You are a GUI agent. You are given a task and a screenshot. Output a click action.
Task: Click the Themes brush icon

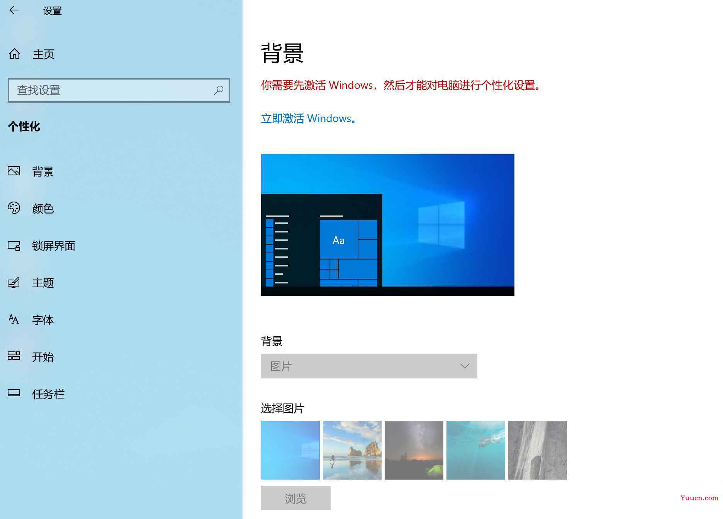pyautogui.click(x=14, y=283)
